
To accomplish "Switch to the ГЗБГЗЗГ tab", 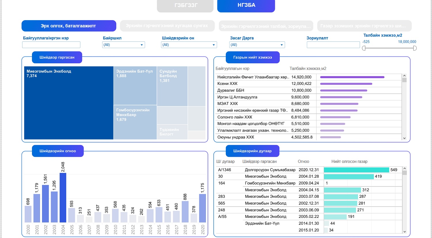I will click(185, 5).
